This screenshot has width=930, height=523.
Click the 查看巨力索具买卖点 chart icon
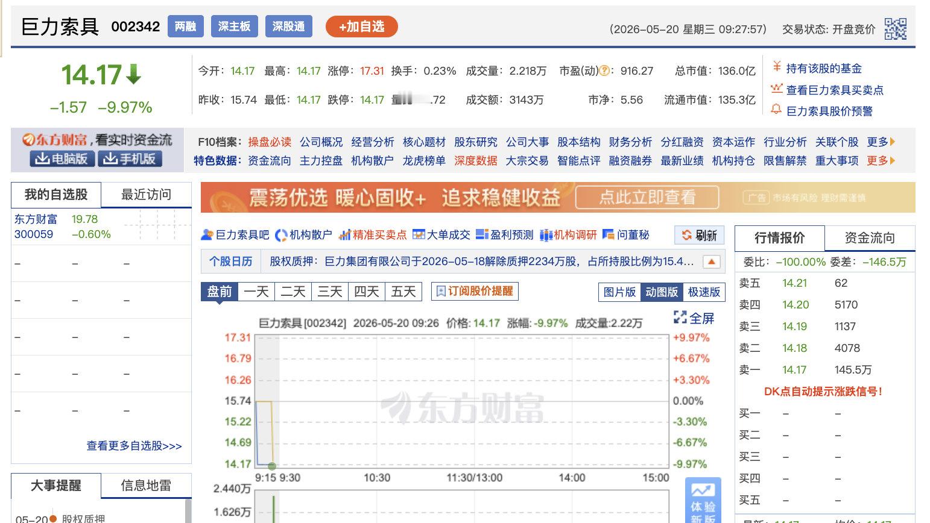776,89
